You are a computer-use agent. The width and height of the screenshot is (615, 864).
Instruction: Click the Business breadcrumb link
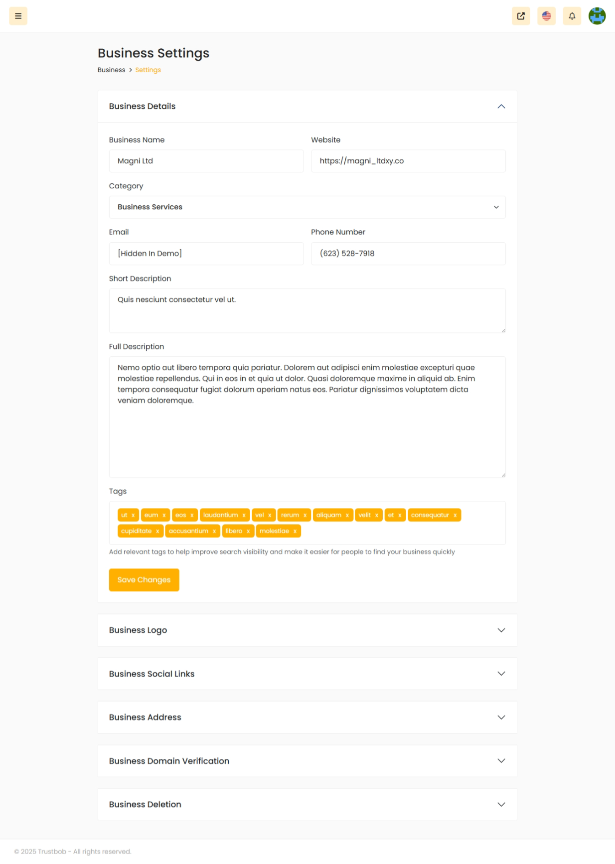click(x=111, y=70)
